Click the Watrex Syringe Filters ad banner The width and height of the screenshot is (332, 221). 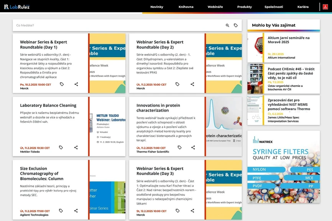[x=284, y=167]
